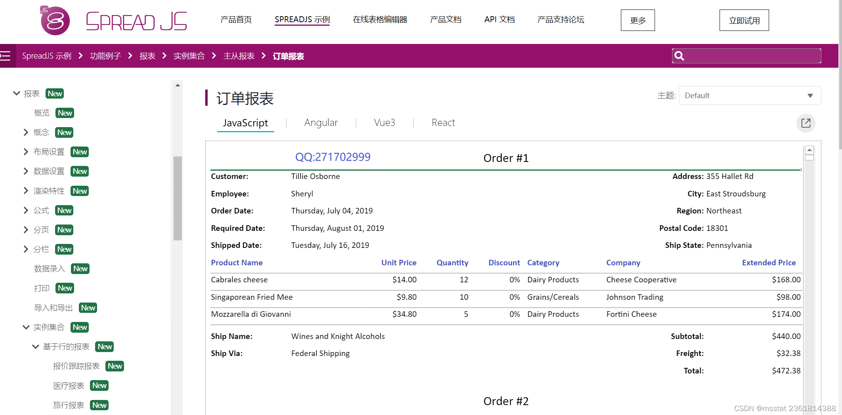Select the Singaporean Fried Mee cell

coord(252,297)
